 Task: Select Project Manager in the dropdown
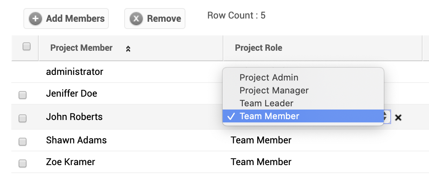tap(274, 91)
